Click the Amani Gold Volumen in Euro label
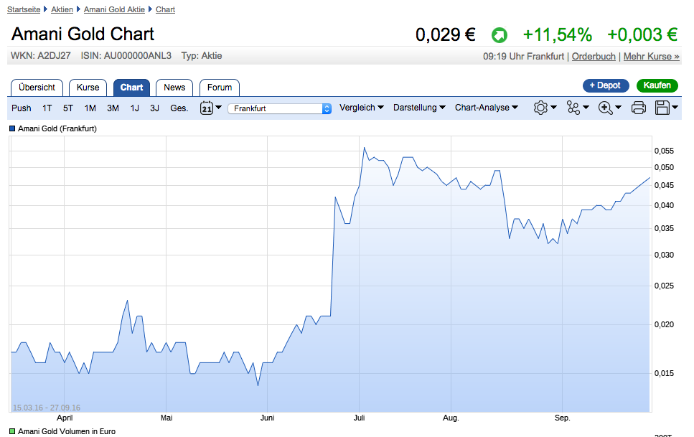Screen dimensions: 694x437 pos(67,431)
